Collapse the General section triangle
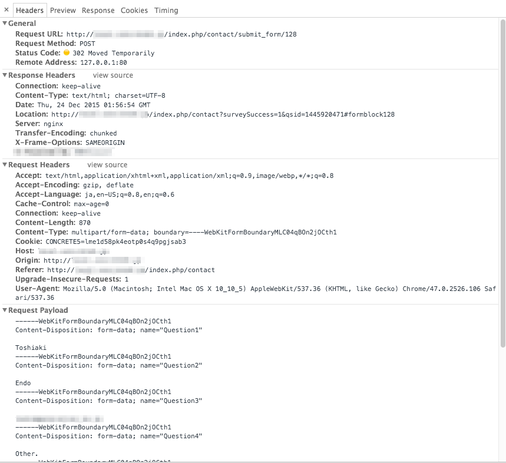This screenshot has height=463, width=506. point(5,23)
